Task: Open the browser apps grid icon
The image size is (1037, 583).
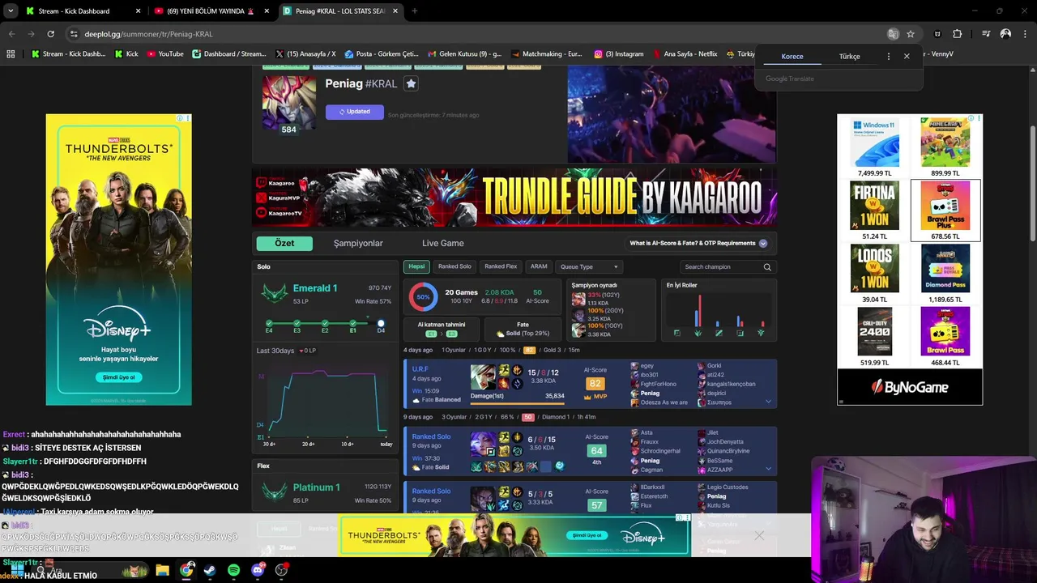Action: pos(11,54)
